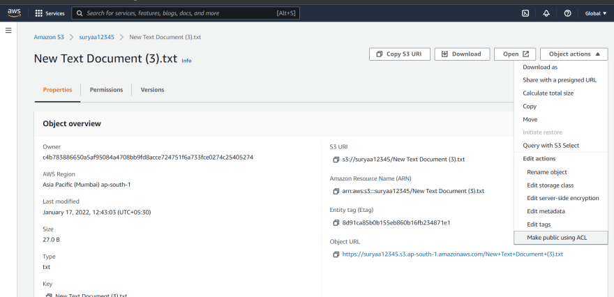Viewport: 614px width, 297px height.
Task: Click the 27.0 B size value
Action: 52,239
